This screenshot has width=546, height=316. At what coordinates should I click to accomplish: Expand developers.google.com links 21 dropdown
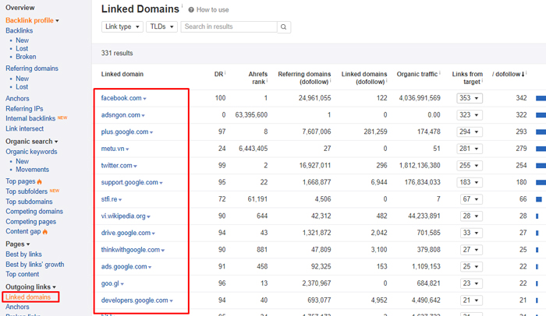[x=471, y=300]
